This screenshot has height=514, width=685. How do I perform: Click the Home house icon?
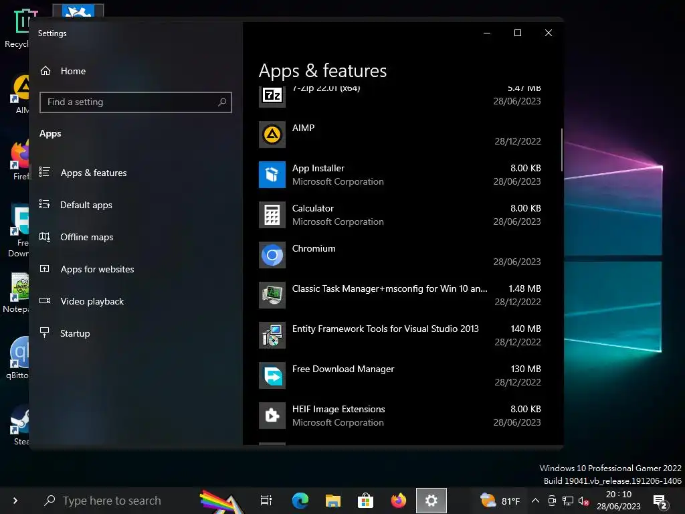(x=45, y=71)
